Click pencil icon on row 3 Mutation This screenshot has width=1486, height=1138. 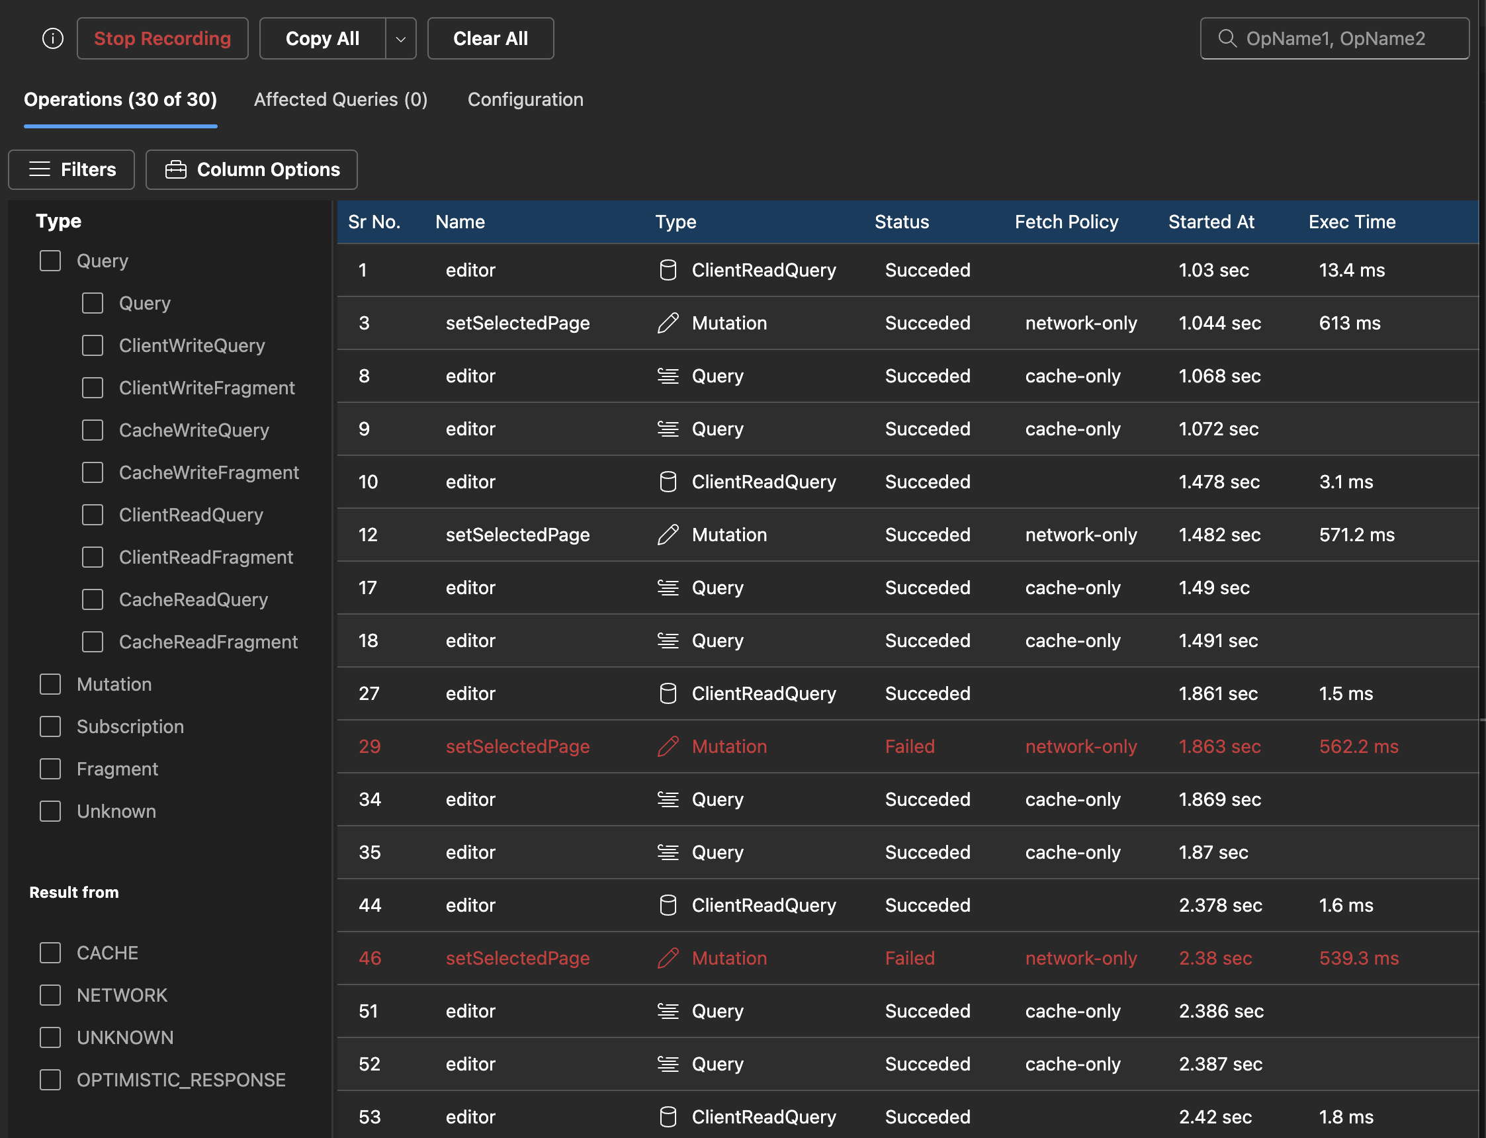[x=668, y=323]
